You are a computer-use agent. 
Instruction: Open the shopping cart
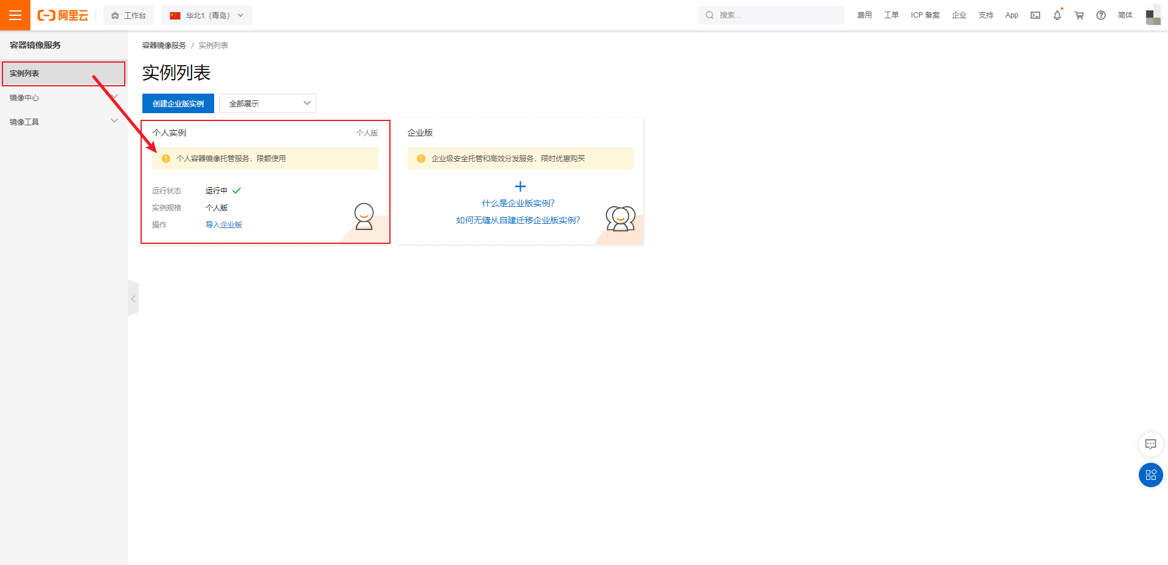[x=1079, y=15]
